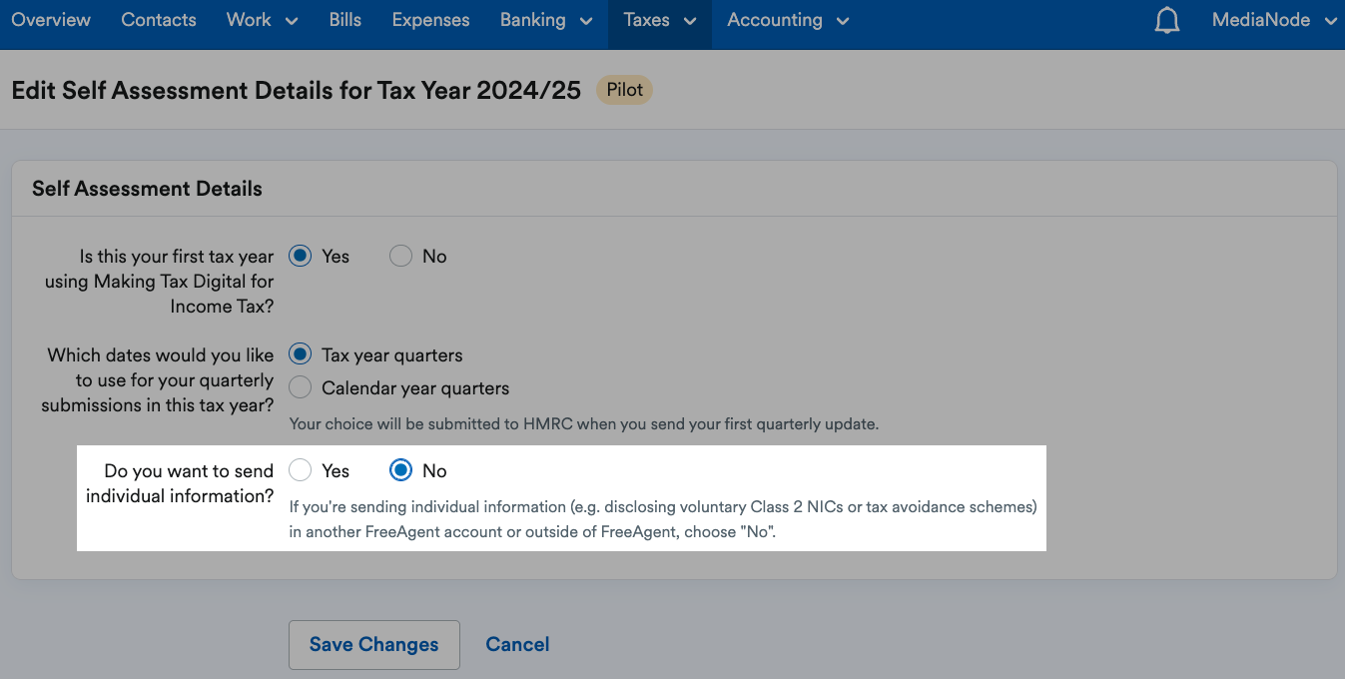Click the Save Changes button
Viewport: 1345px width, 679px height.
pyautogui.click(x=374, y=645)
